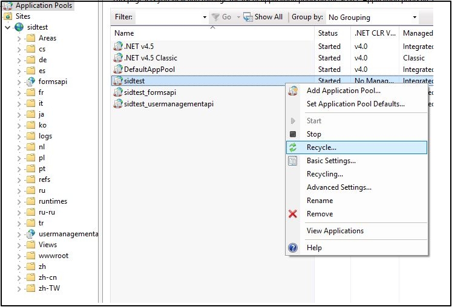The image size is (452, 307).
Task: Click the red X Remove icon
Action: (x=293, y=214)
